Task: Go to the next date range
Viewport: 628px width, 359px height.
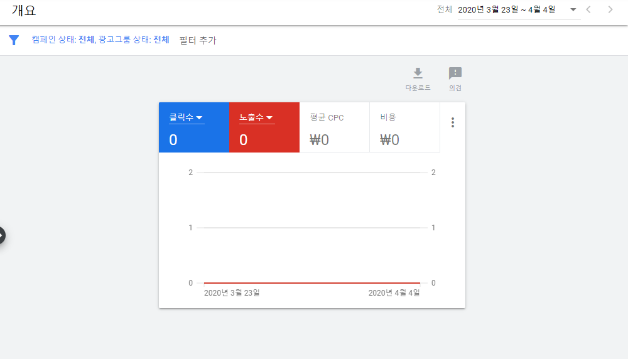Action: 610,9
